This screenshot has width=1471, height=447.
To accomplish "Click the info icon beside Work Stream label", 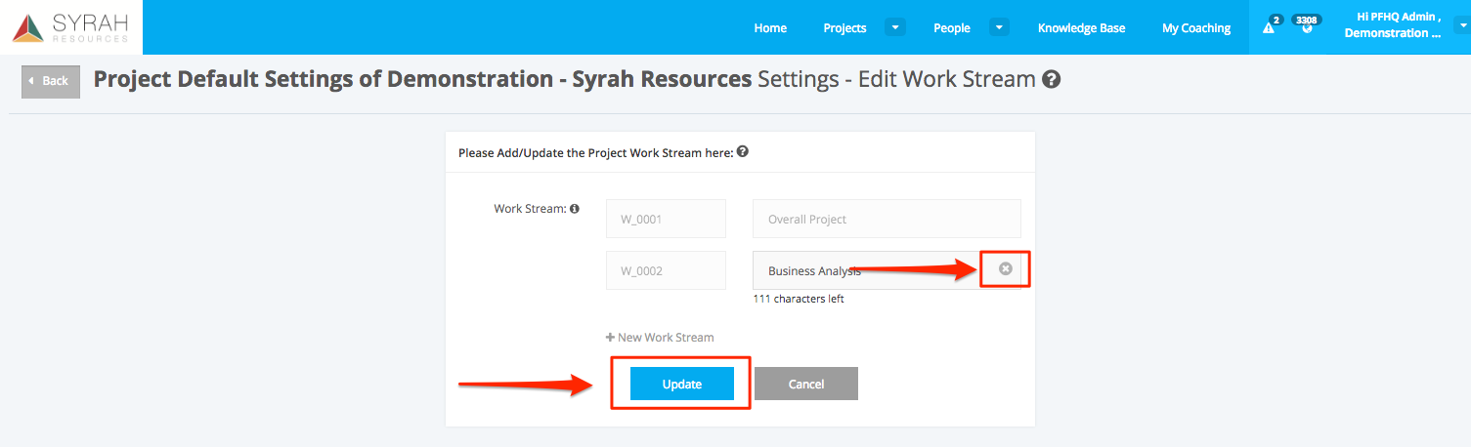I will 575,209.
